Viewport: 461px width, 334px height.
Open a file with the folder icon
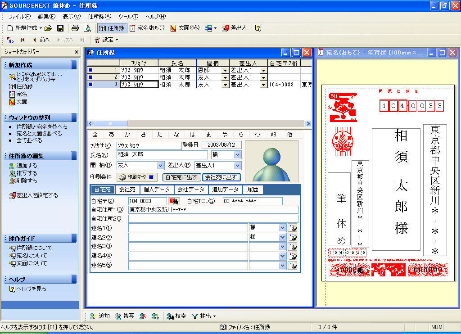(48, 28)
